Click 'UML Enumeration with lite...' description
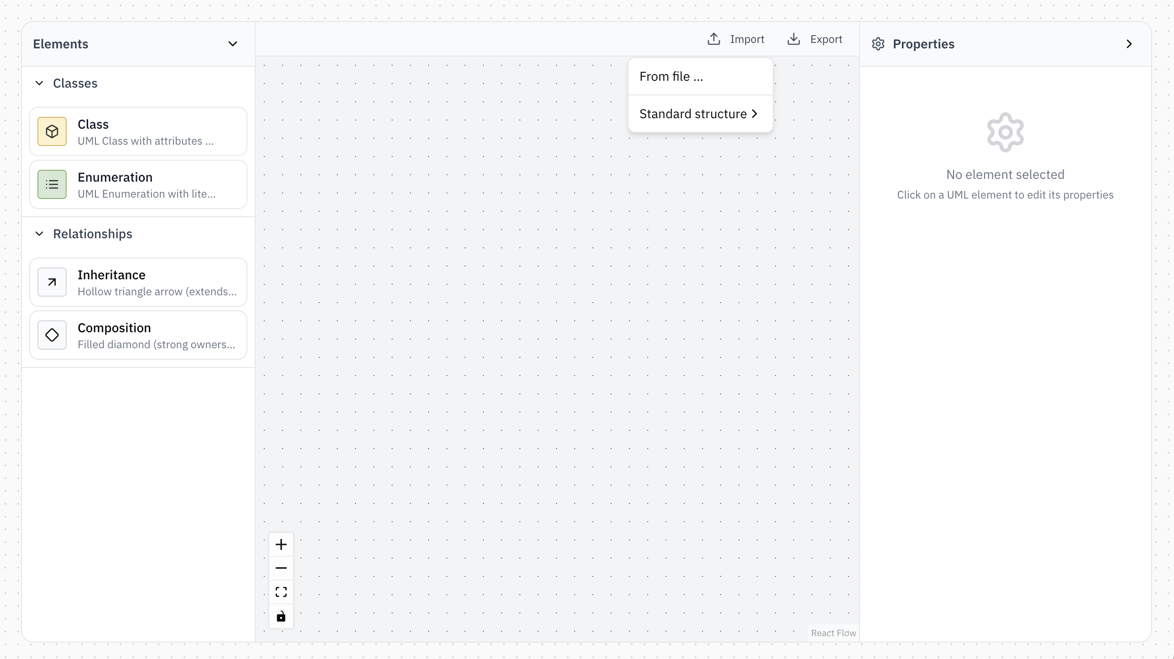The height and width of the screenshot is (659, 1174). tap(147, 194)
